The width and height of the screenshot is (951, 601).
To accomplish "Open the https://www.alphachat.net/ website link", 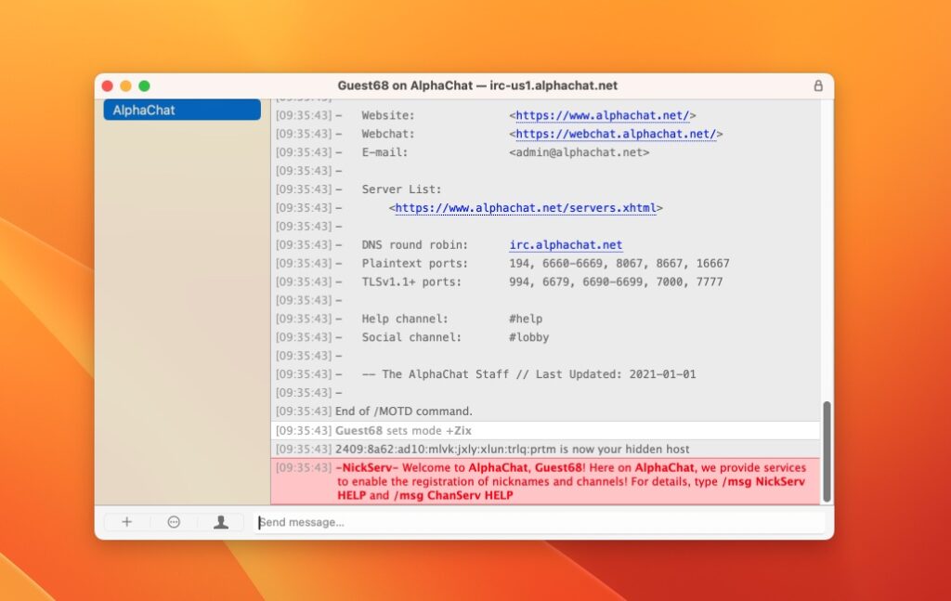I will click(602, 114).
